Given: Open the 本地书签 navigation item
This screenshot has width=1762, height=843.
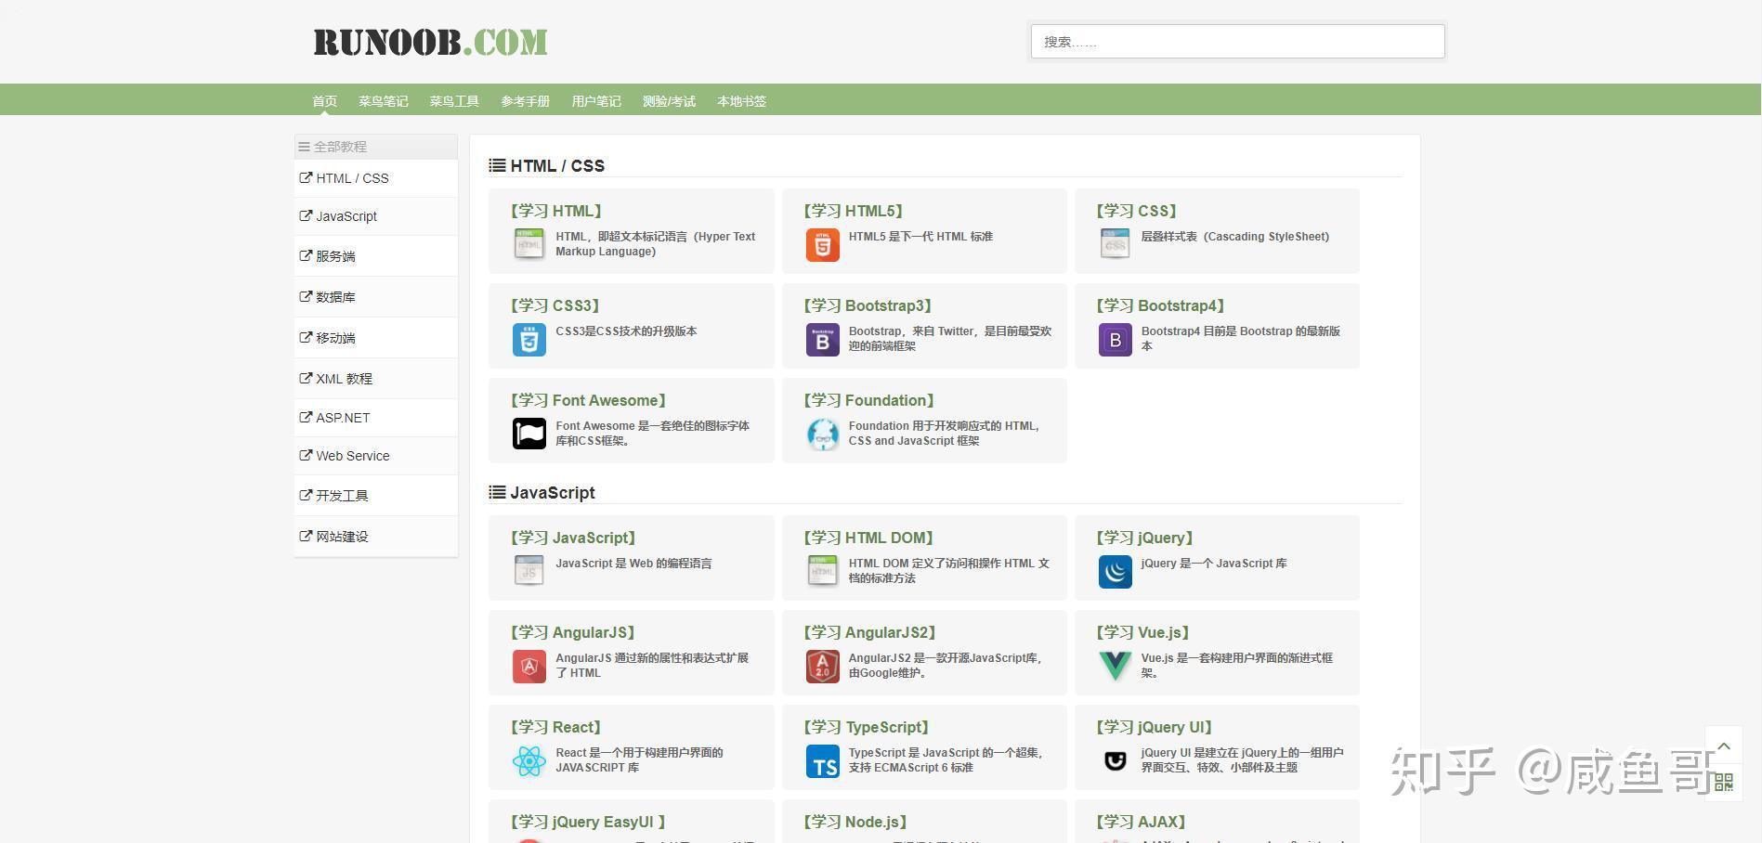Looking at the screenshot, I should (x=741, y=101).
